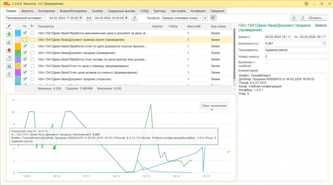This screenshot has width=333, height=185.
Task: Click the history icon left of Обновить
Action: [294, 18]
